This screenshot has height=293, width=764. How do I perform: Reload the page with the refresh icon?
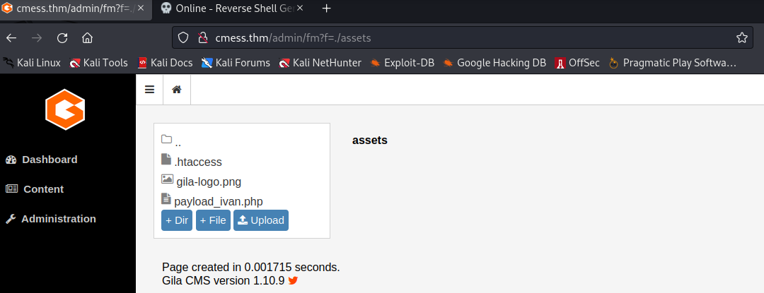point(62,38)
